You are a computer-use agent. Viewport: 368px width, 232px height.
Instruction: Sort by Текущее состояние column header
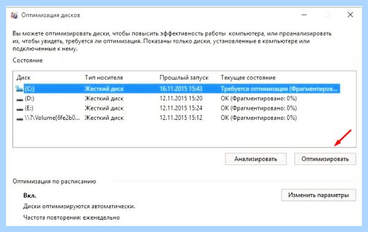coord(248,78)
